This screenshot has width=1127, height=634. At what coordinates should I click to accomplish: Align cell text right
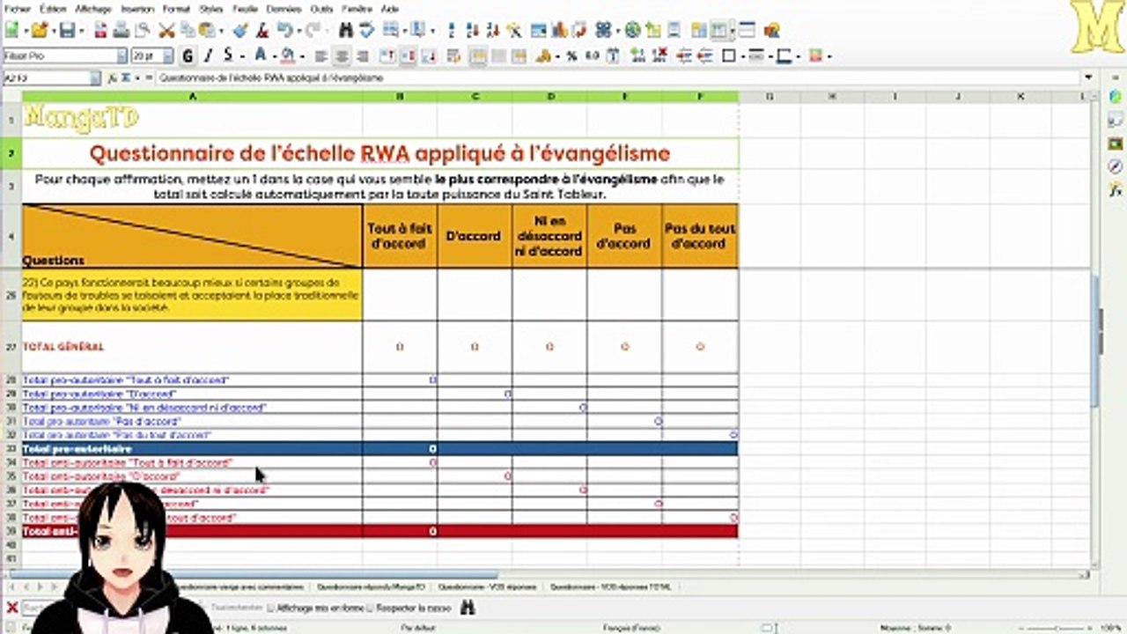click(361, 56)
